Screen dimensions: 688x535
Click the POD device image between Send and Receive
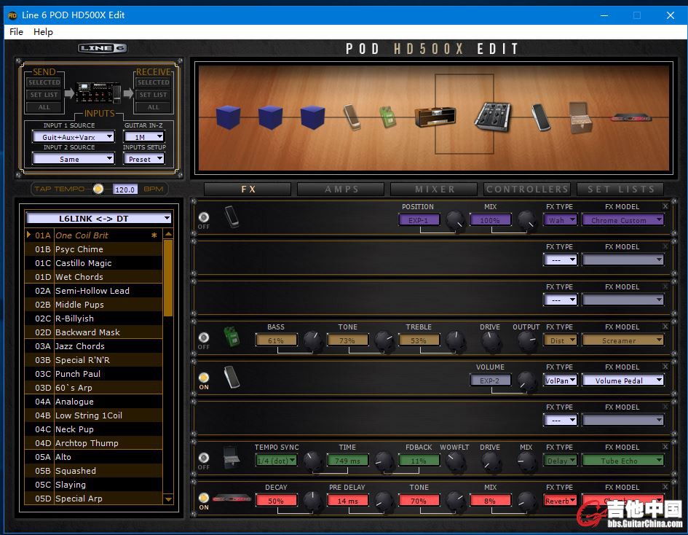click(x=98, y=93)
